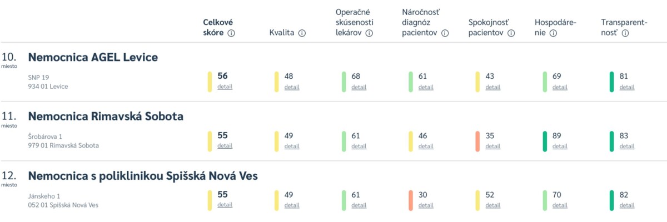Show info for Náročnosť diagnóz pacientov
This screenshot has width=667, height=222.
point(445,33)
